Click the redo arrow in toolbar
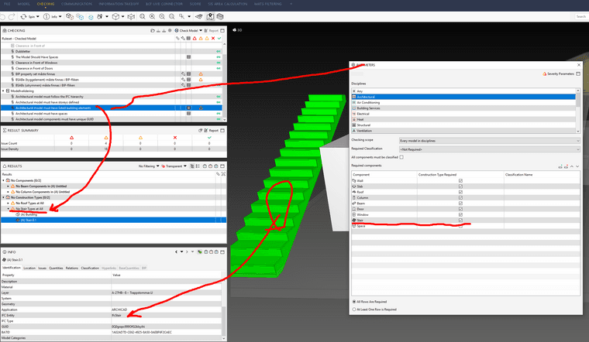 (x=12, y=16)
